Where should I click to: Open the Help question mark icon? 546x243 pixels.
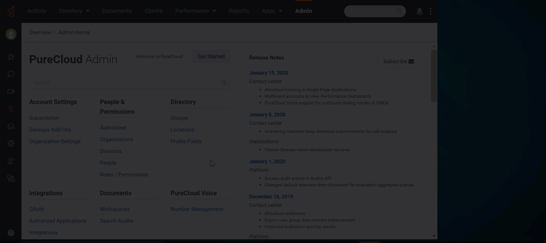[11, 233]
